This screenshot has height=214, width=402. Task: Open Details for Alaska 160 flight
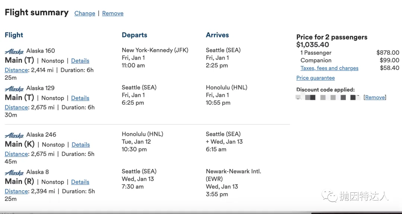(x=80, y=61)
